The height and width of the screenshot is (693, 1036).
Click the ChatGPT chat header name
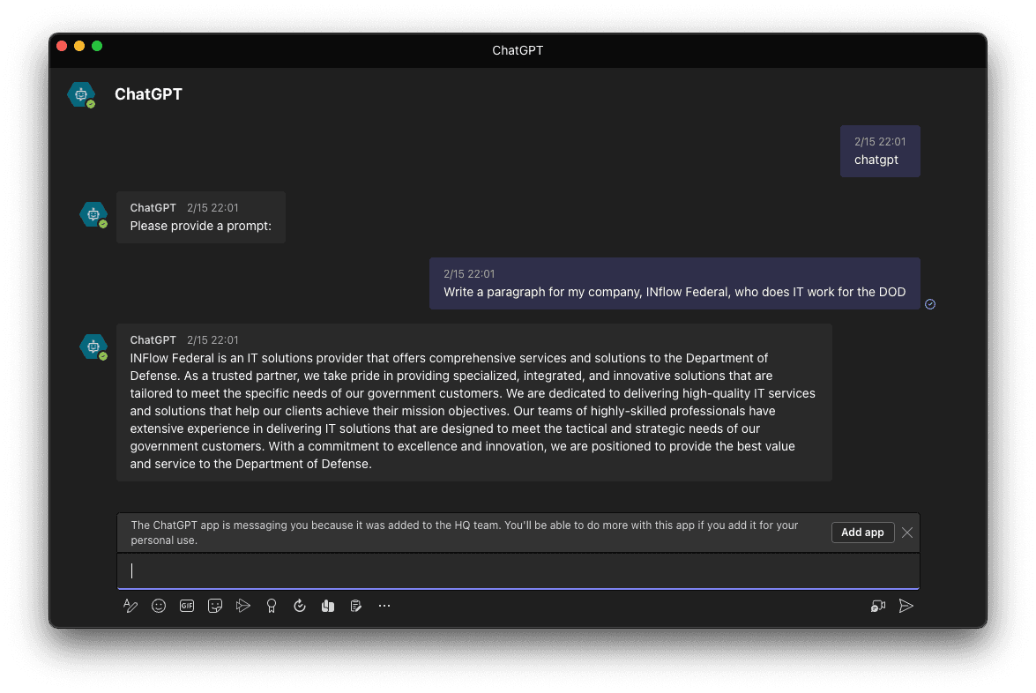tap(149, 94)
